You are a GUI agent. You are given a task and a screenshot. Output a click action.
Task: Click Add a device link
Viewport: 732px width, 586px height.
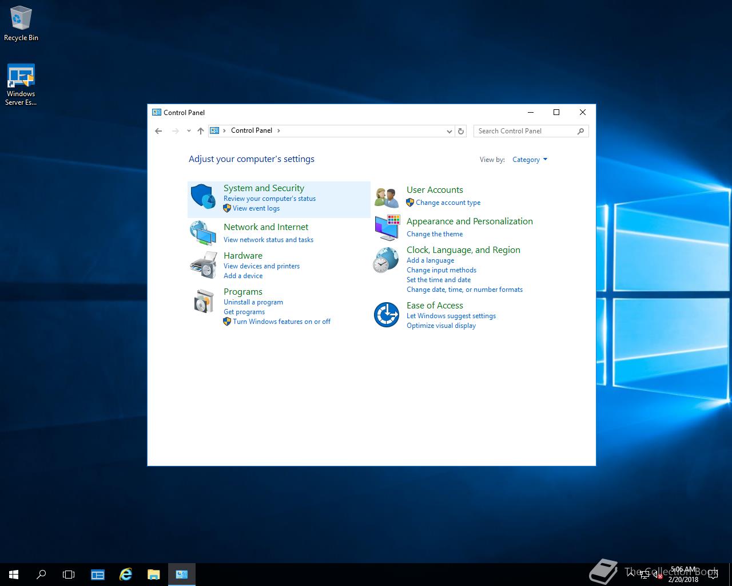[243, 276]
